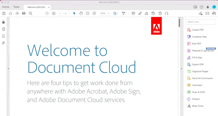
Task: Open the chat messages icon in the header
Action: (x=195, y=7)
